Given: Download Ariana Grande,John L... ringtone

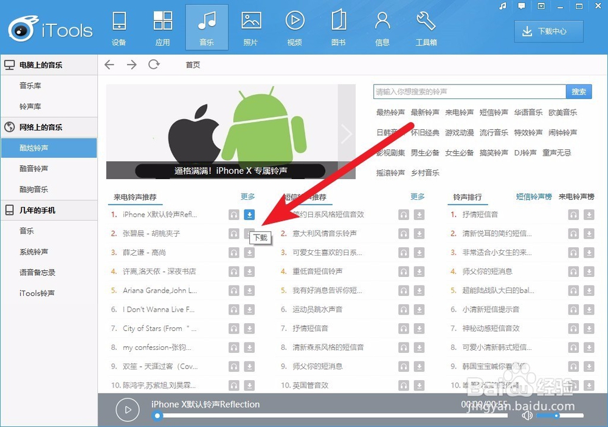Looking at the screenshot, I should click(x=249, y=290).
